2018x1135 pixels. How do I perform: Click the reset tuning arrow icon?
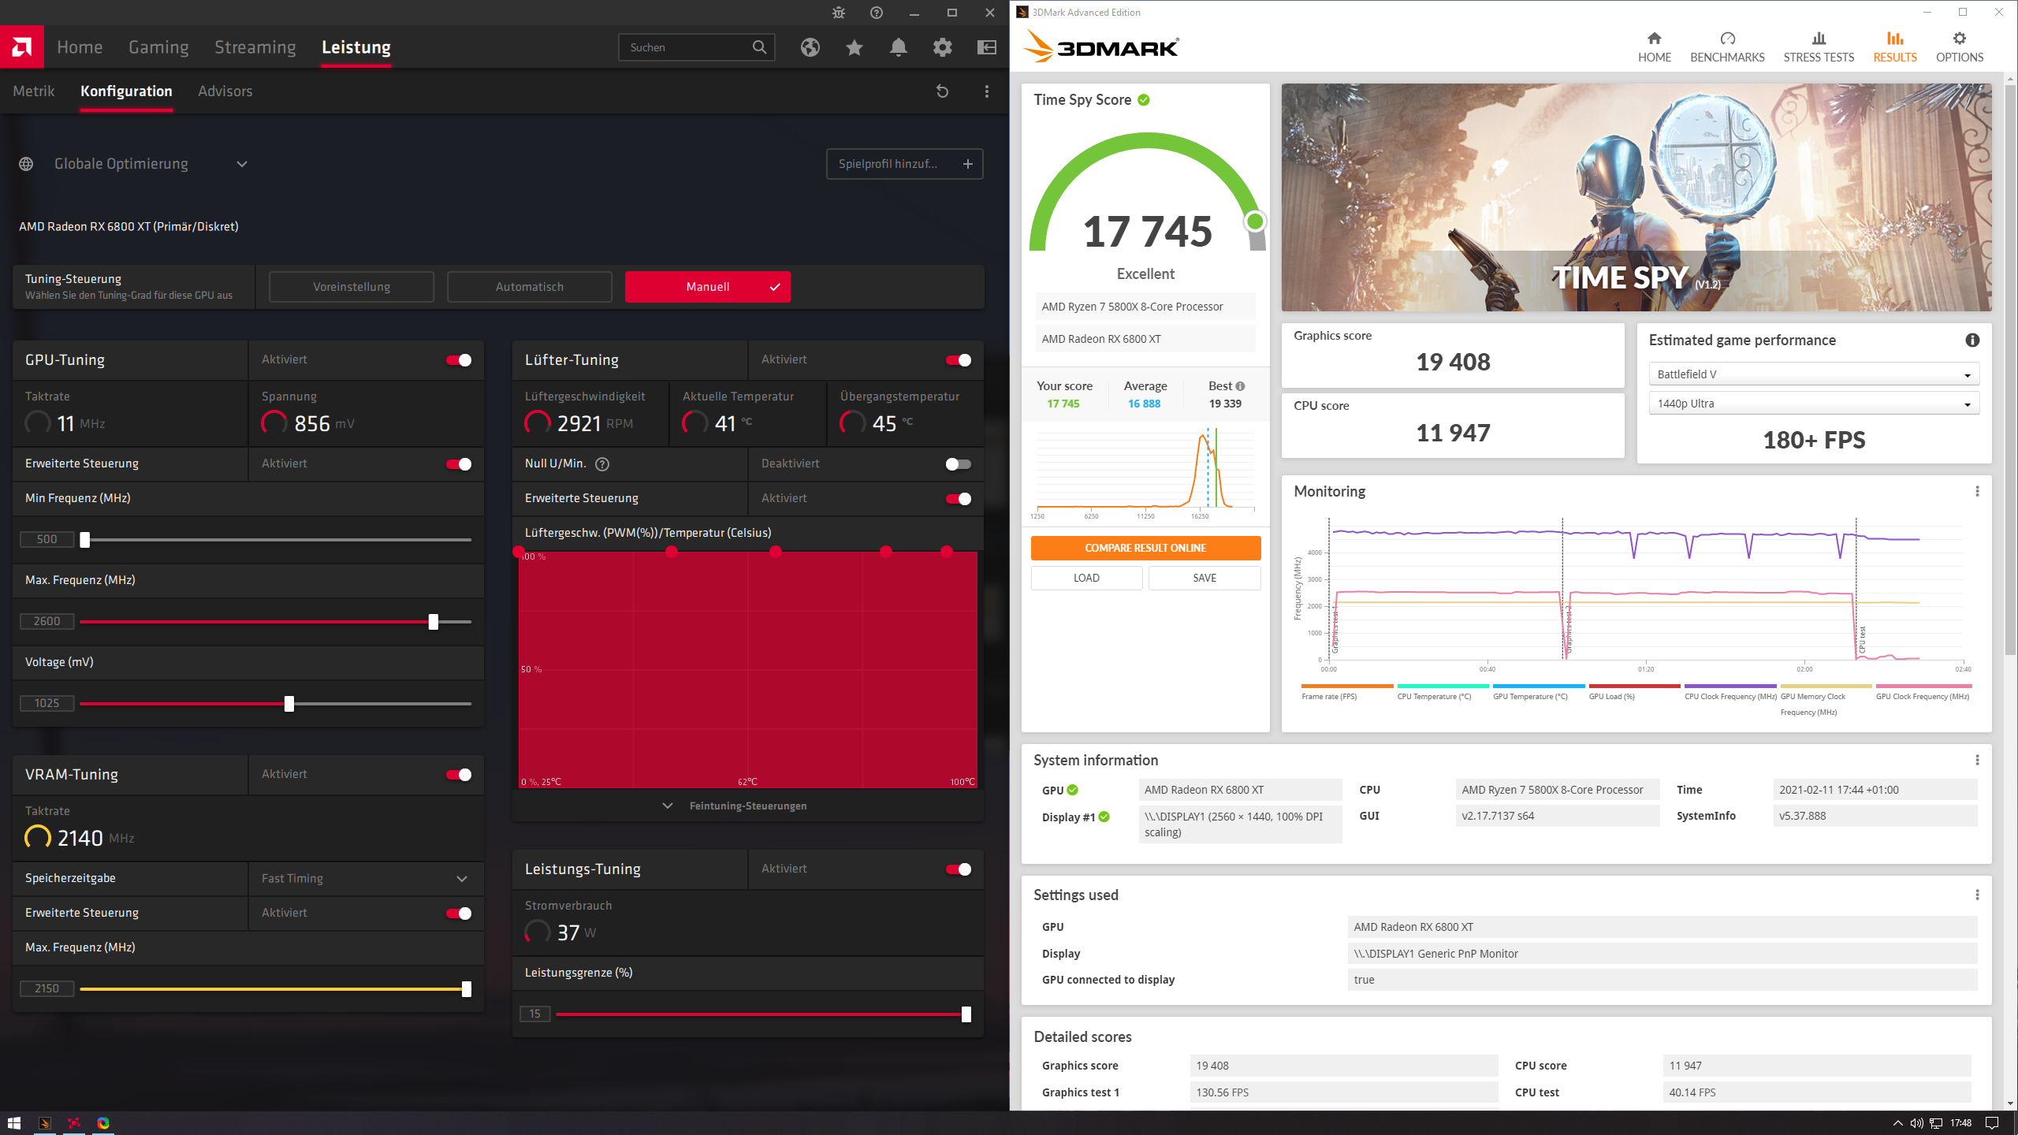point(942,91)
